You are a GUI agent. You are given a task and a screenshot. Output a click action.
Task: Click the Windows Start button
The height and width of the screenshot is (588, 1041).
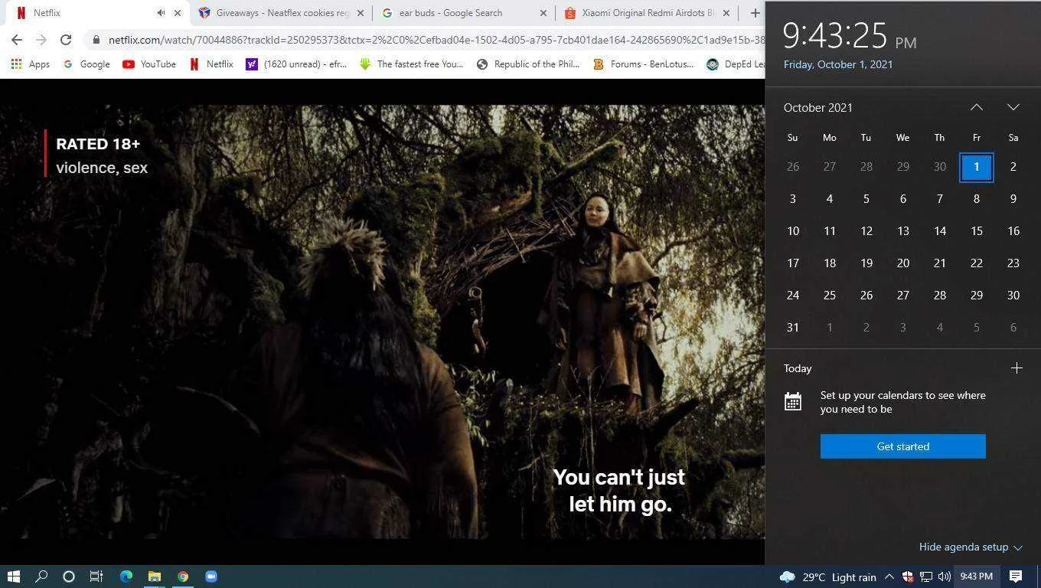point(13,577)
